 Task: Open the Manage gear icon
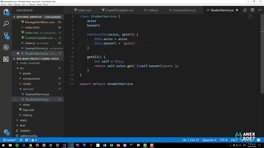6,132
